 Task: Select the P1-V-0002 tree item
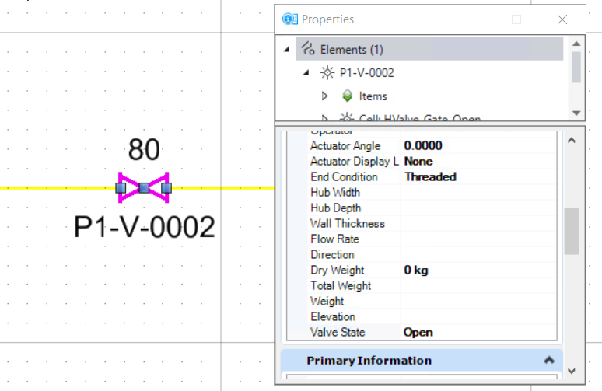coord(366,73)
